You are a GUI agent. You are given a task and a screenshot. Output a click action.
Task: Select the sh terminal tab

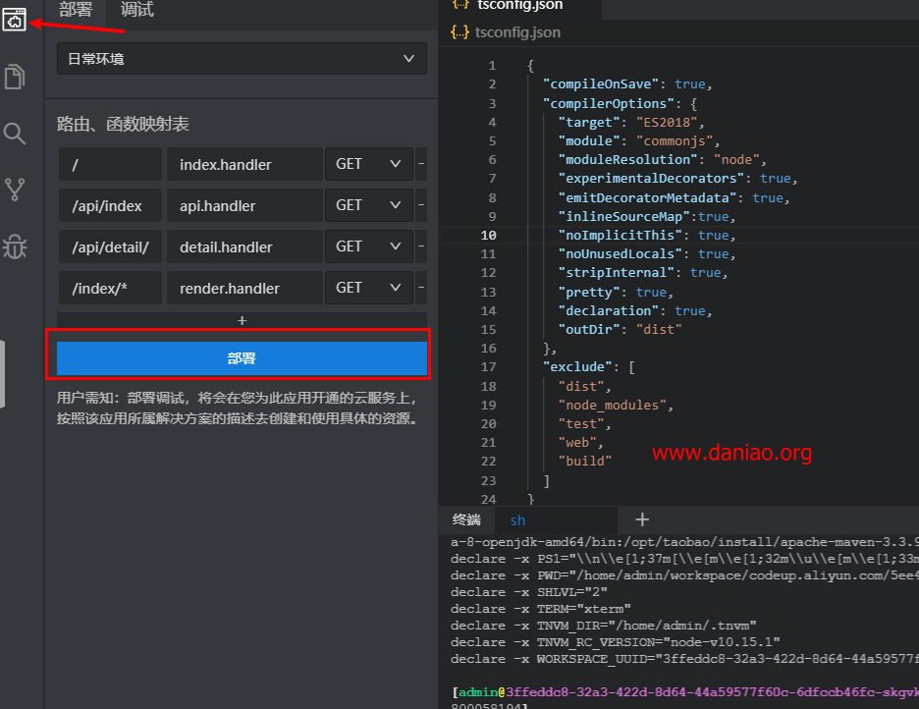click(517, 519)
